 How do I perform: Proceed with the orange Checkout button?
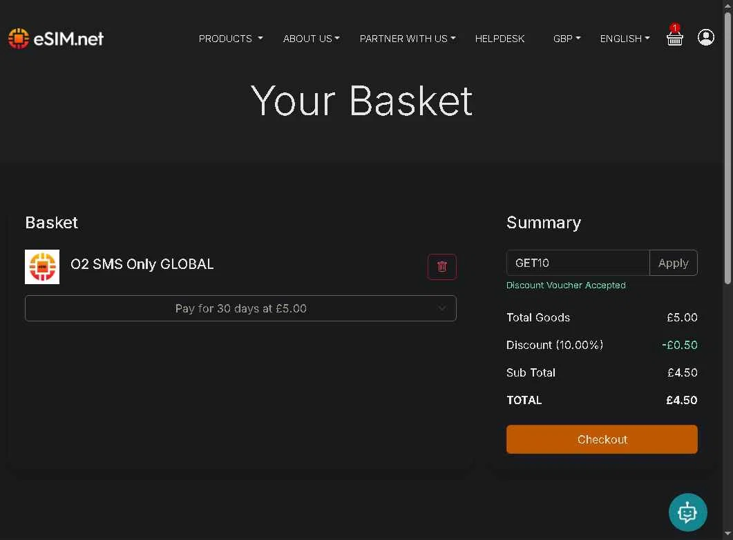tap(602, 439)
